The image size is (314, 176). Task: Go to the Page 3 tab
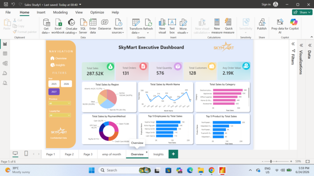[88, 154]
